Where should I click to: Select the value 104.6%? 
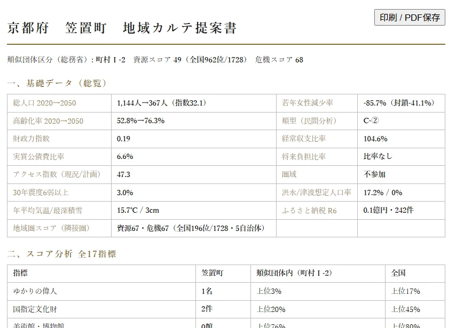pos(375,139)
